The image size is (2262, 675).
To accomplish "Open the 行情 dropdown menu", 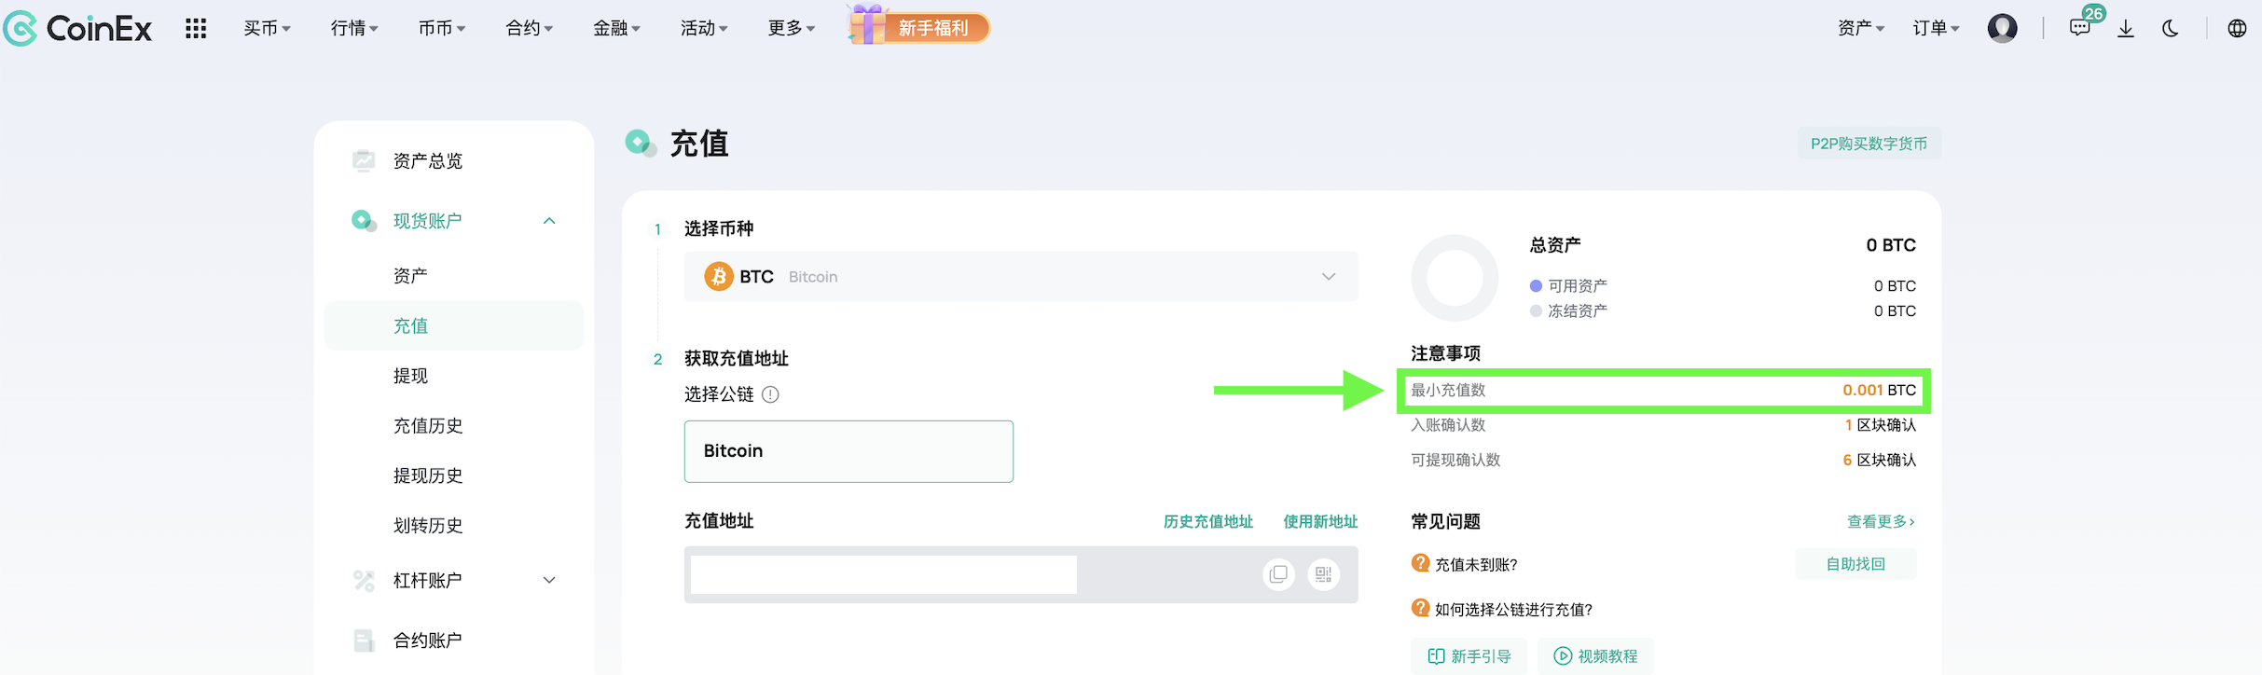I will pos(354,28).
